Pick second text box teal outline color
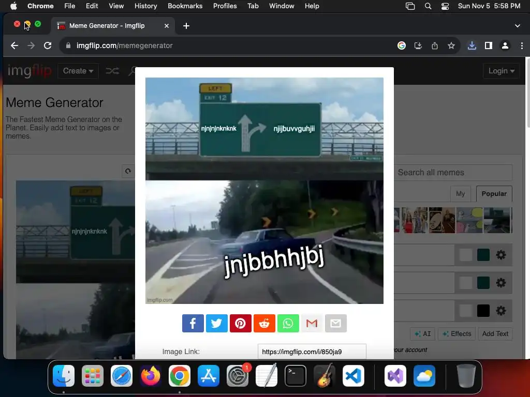This screenshot has width=530, height=397. coord(483,283)
